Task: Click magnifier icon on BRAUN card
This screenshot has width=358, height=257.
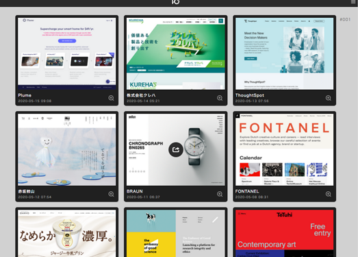Action: pos(220,194)
